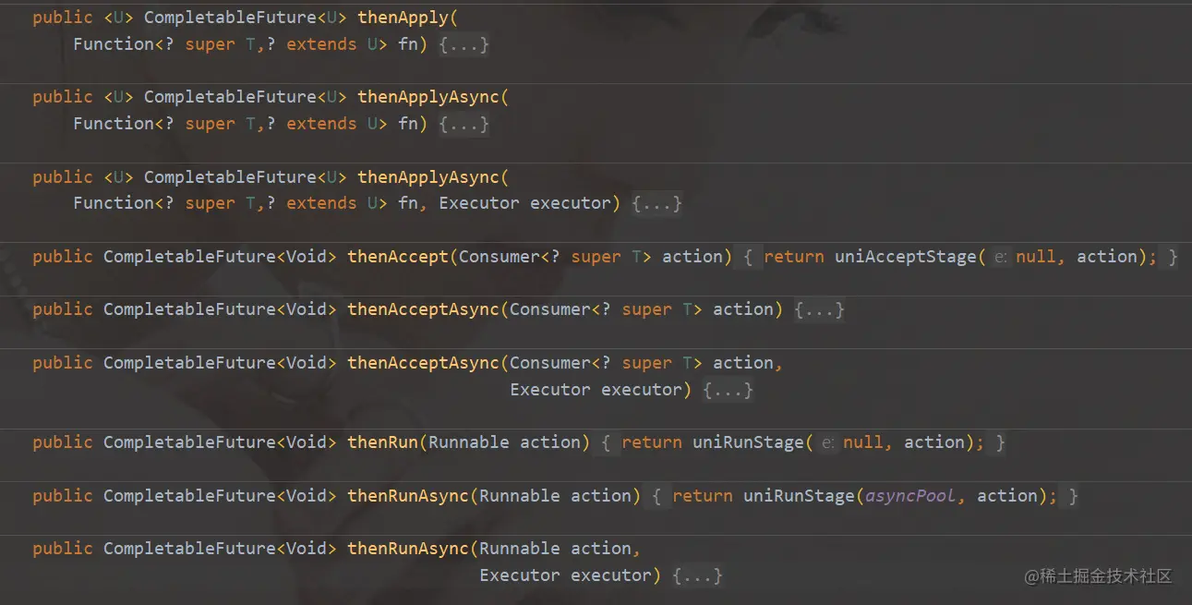Expand folded body of thenRunAsync with Executor executor
Viewport: 1192px width, 605px height.
[x=698, y=575]
